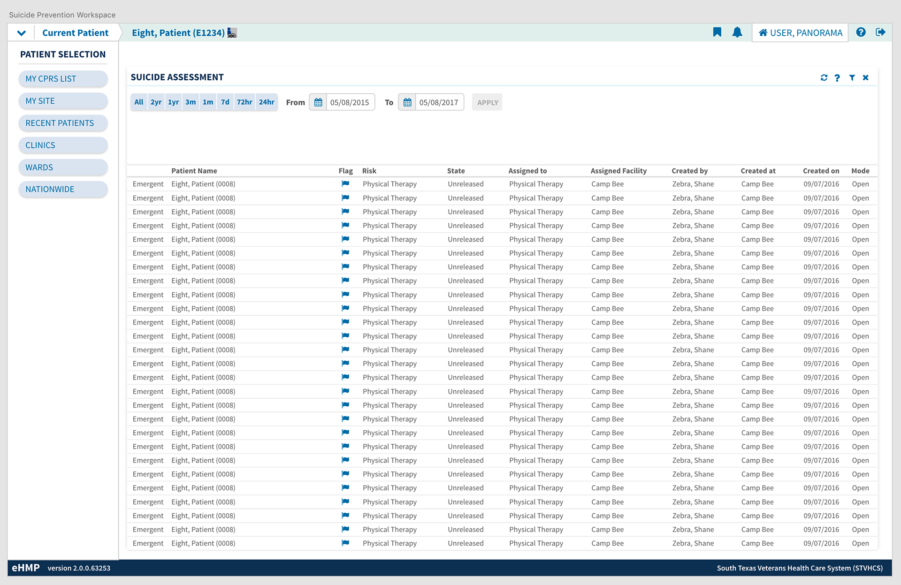The height and width of the screenshot is (585, 901).
Task: Select the 24hr date range filter
Action: [x=267, y=102]
